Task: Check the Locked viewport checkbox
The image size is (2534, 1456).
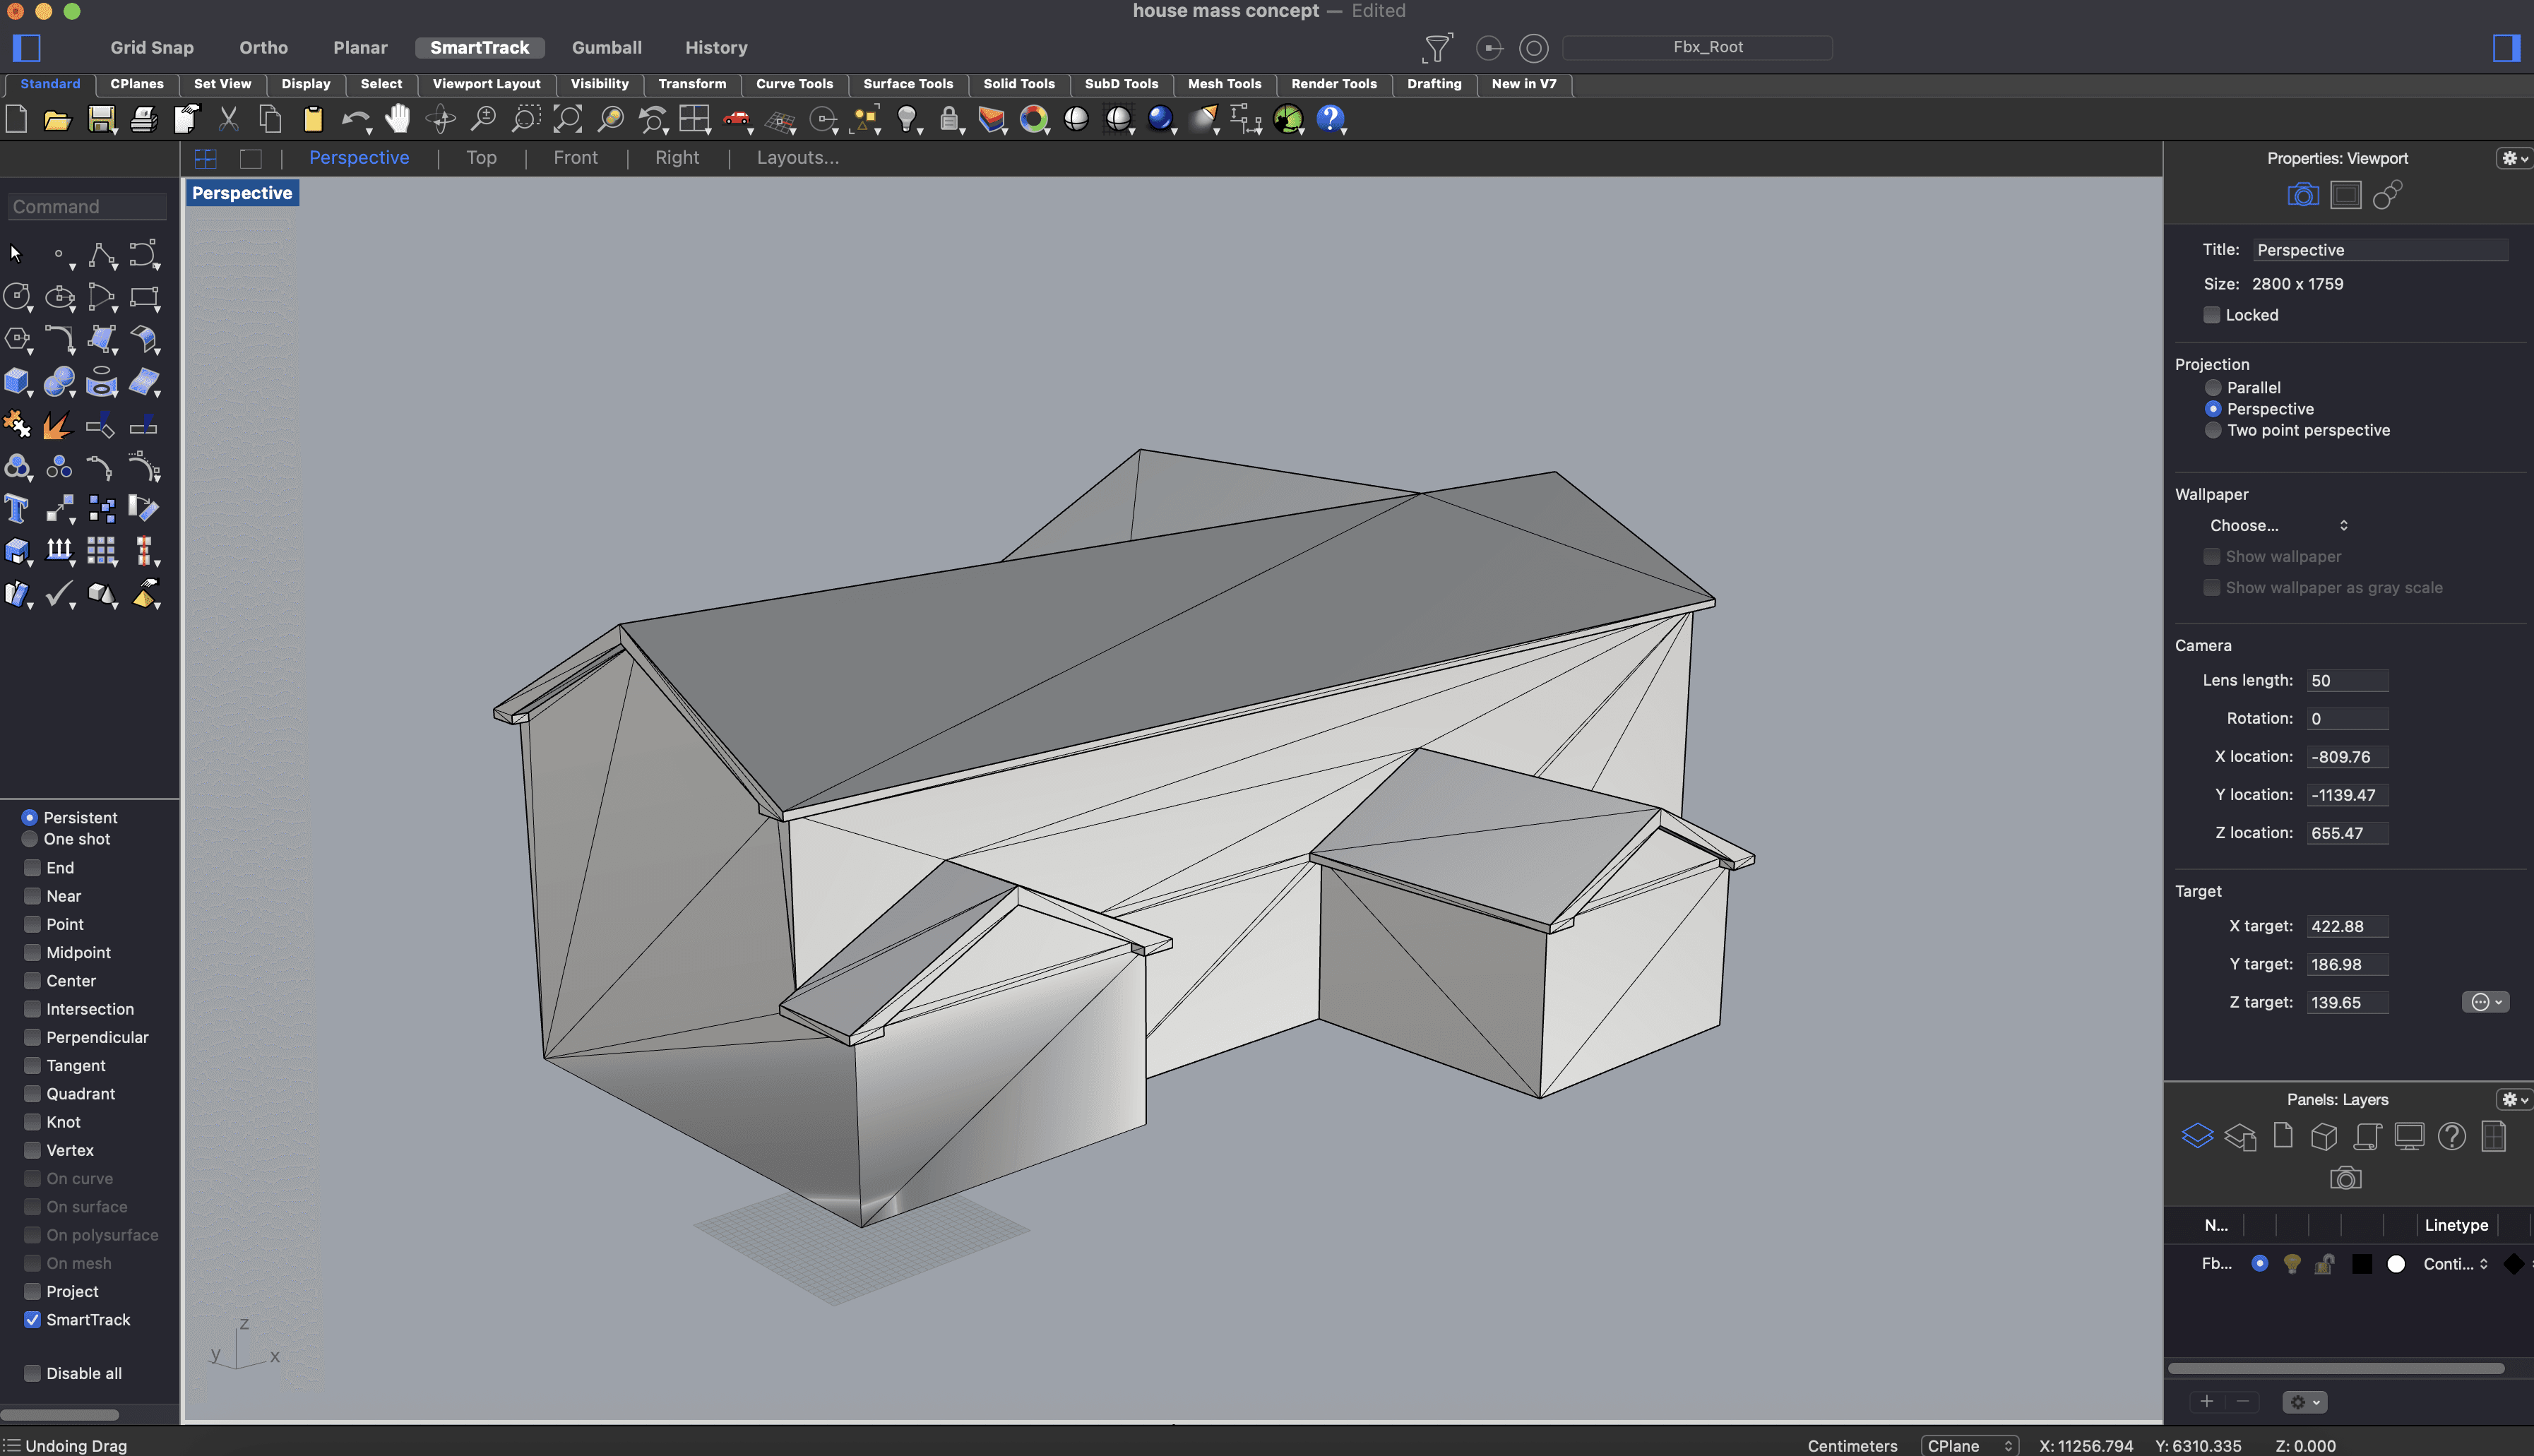Action: pos(2212,315)
